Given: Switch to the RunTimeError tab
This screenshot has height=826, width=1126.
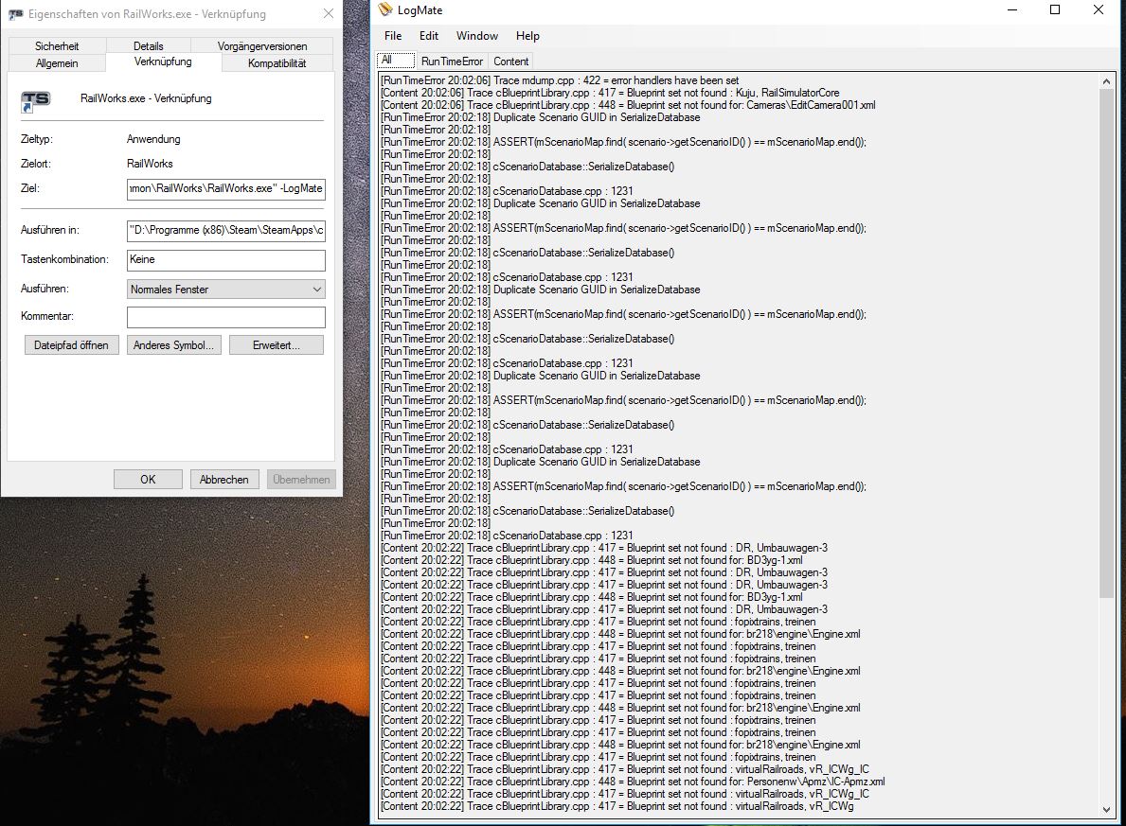Looking at the screenshot, I should (x=452, y=61).
